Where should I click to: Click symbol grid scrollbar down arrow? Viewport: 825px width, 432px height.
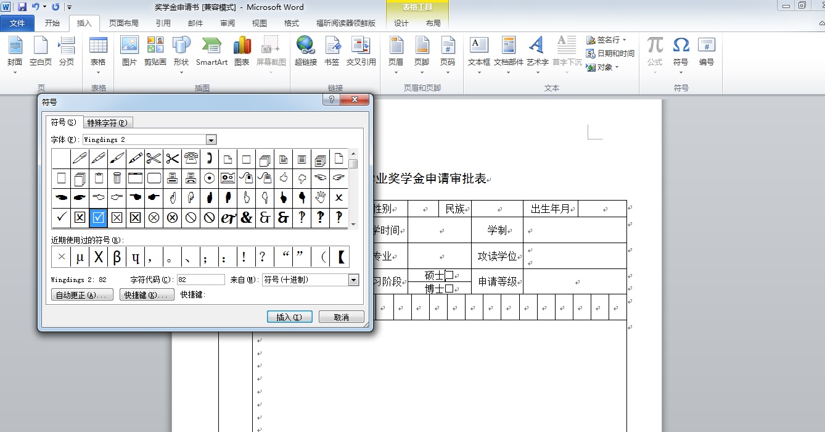coord(353,224)
